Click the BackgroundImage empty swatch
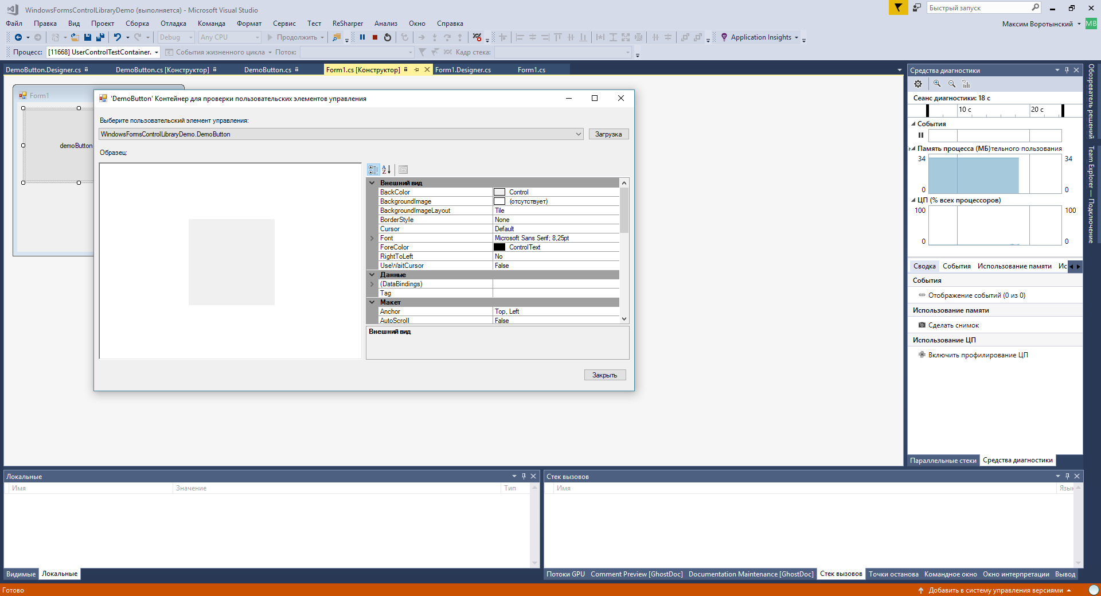Screen dimensions: 1101x596 499,201
